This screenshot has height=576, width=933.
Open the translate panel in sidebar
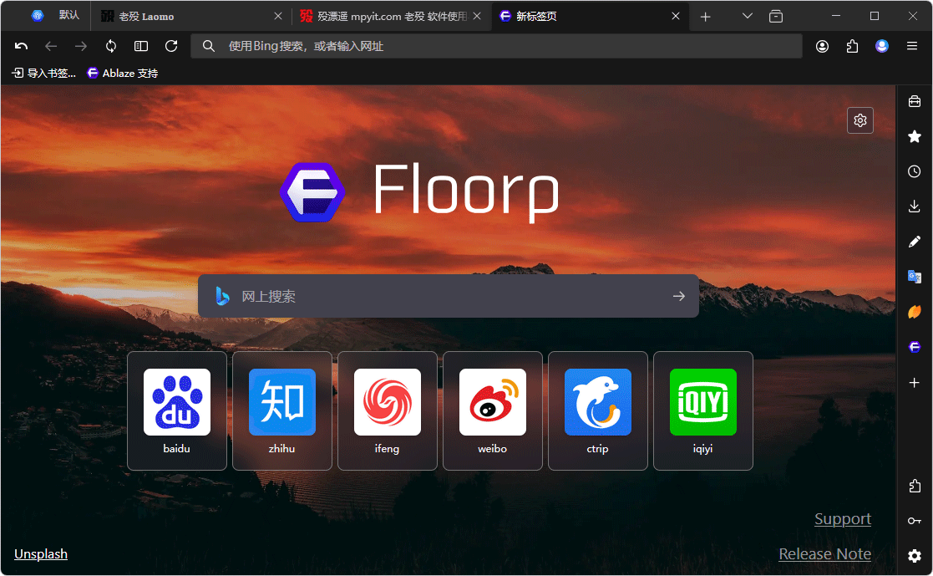[915, 277]
